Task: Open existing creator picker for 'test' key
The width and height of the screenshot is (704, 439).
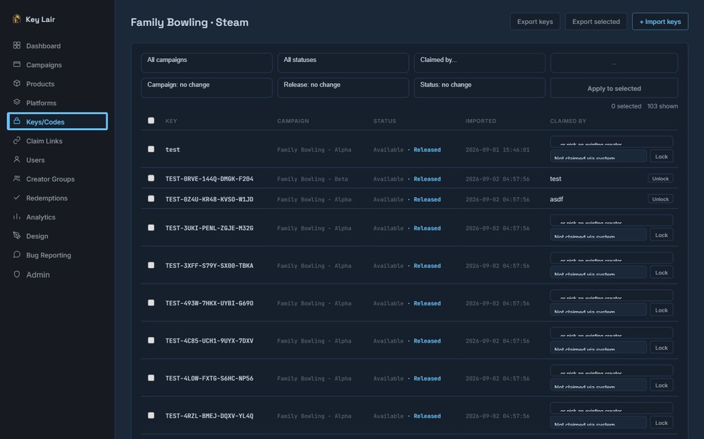Action: [x=612, y=142]
